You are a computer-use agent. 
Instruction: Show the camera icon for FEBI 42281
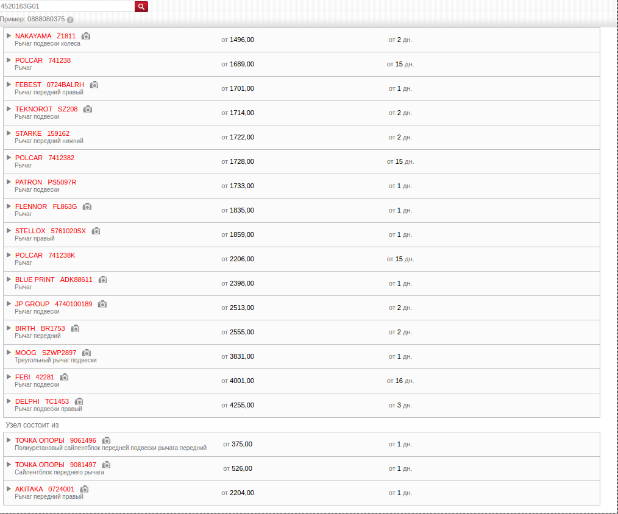[x=64, y=378]
